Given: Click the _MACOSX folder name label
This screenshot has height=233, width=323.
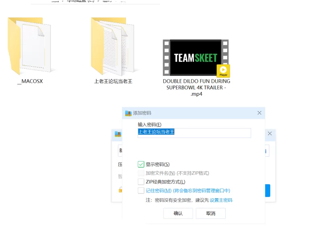Looking at the screenshot, I should pos(30,81).
